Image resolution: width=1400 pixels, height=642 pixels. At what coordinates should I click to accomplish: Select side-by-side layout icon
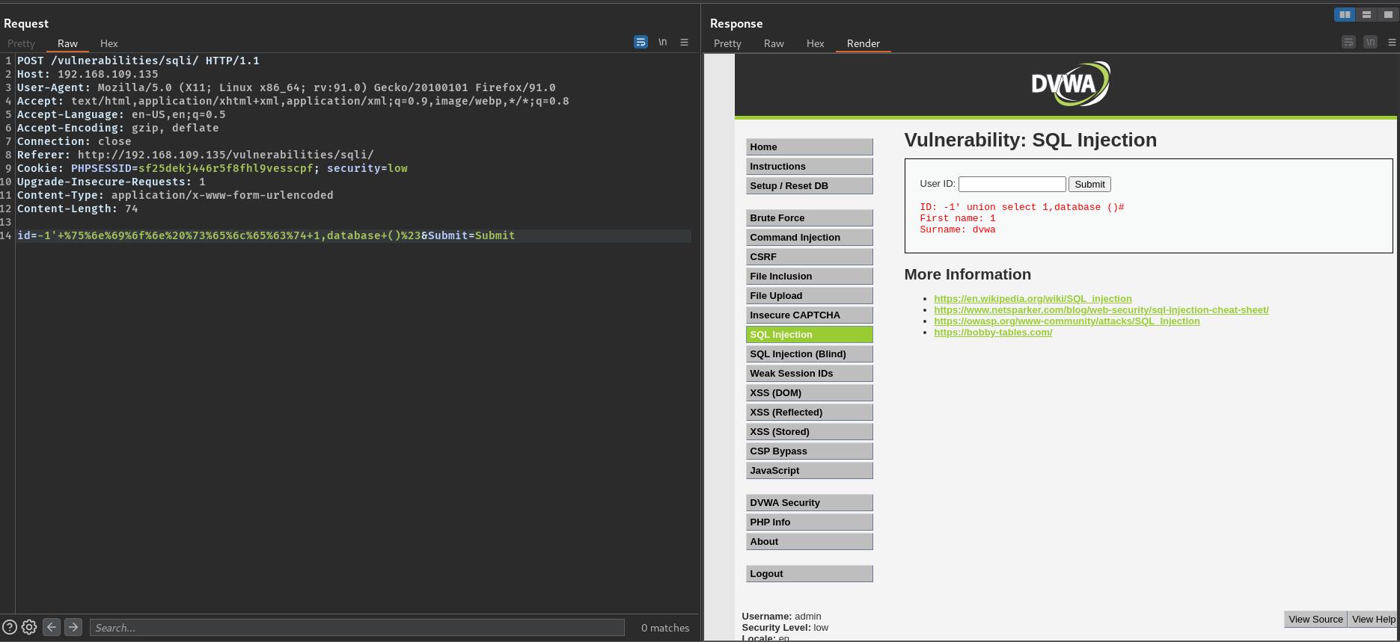[x=1345, y=14]
